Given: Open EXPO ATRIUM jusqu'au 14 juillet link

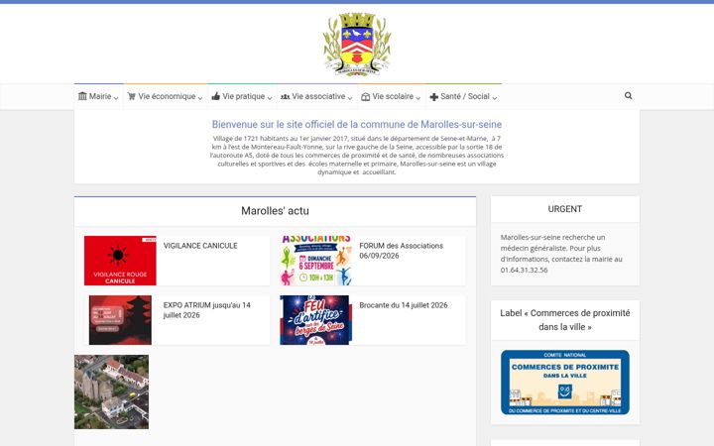Looking at the screenshot, I should coord(206,310).
